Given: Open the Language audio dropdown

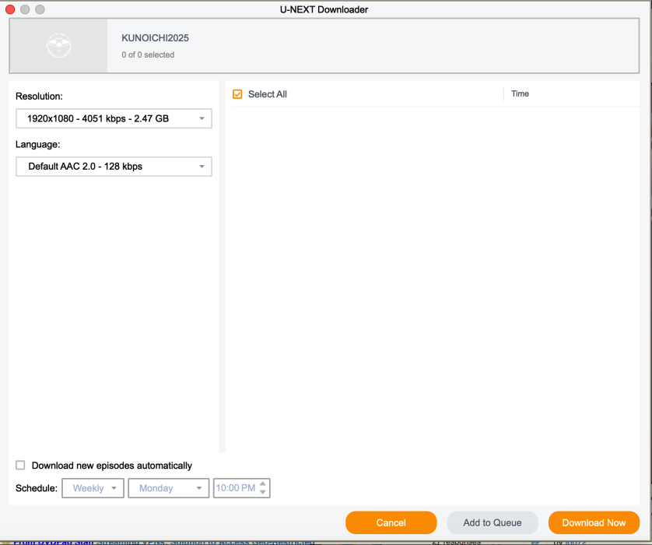Looking at the screenshot, I should click(x=114, y=167).
